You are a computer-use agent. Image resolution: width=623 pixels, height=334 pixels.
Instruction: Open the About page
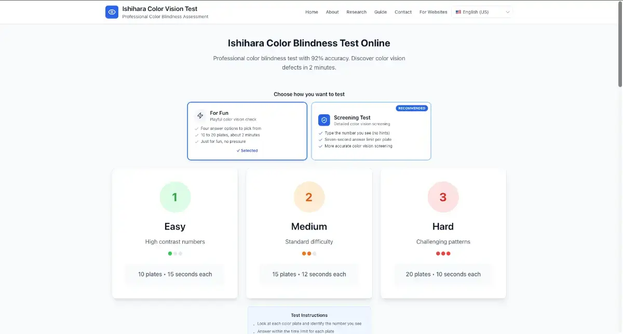point(332,12)
